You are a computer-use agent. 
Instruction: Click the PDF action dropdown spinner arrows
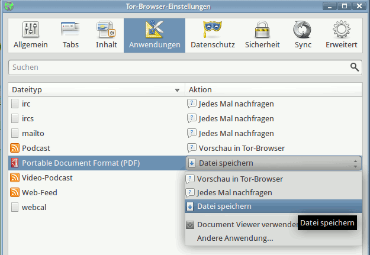(x=355, y=163)
